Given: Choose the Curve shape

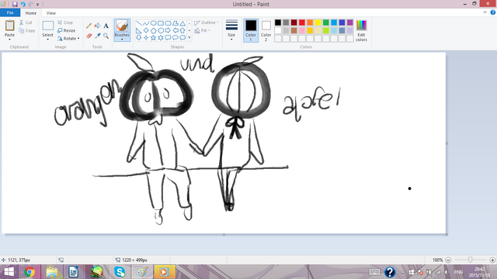Looking at the screenshot, I should (146, 23).
